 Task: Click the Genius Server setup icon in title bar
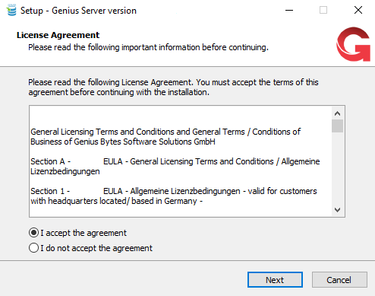(x=11, y=10)
